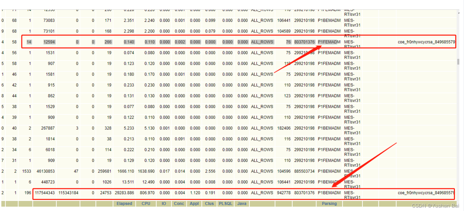Viewport: 464px width, 211px height.
Task: Click the IO column header link
Action: tap(164, 203)
